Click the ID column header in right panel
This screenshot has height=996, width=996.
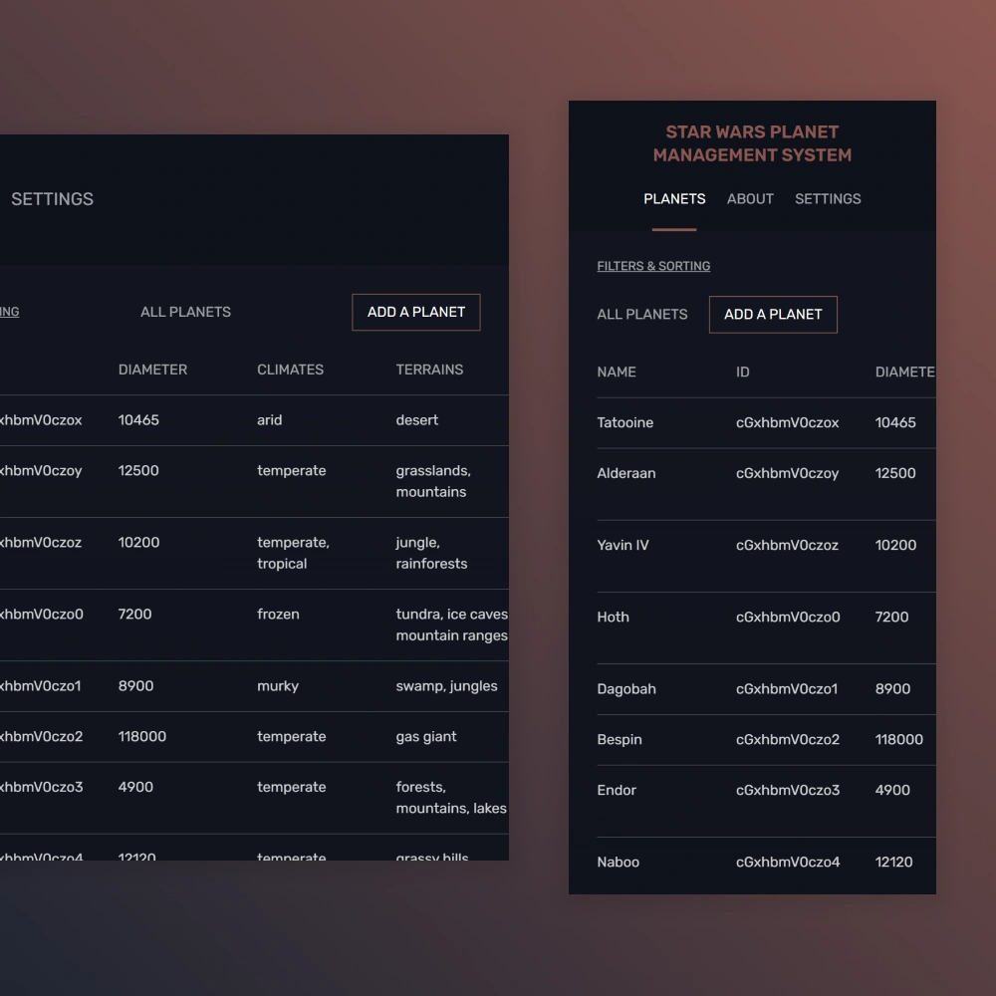(743, 372)
